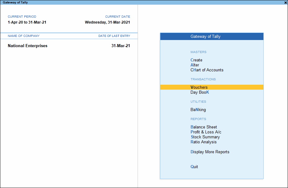Open the BaNking utility

click(x=198, y=110)
